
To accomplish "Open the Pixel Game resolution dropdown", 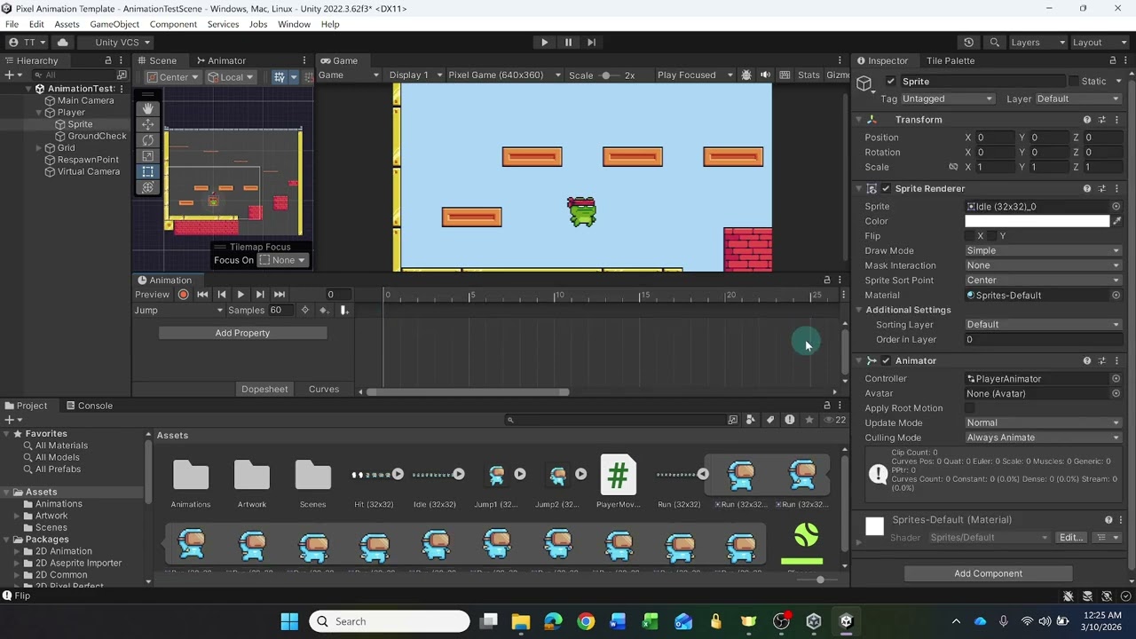I will 504,75.
